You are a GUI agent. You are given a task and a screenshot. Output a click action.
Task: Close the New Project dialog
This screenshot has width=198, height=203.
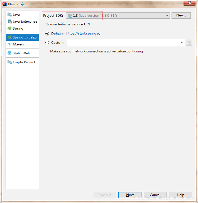pos(189,3)
